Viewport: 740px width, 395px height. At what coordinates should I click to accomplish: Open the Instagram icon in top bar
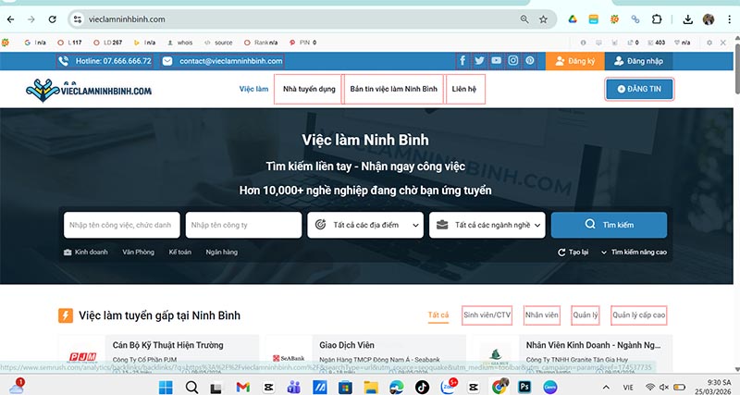[x=513, y=60]
